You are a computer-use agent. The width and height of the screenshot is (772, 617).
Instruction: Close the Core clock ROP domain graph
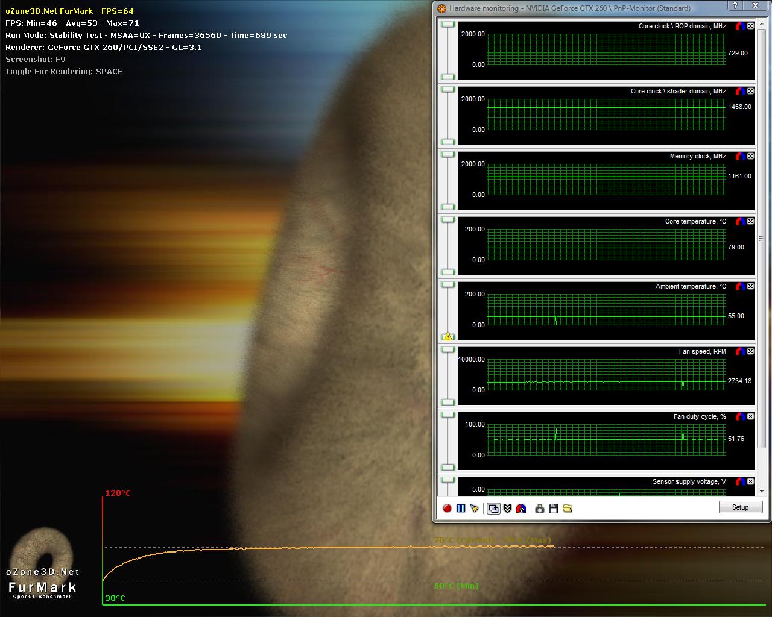point(751,26)
